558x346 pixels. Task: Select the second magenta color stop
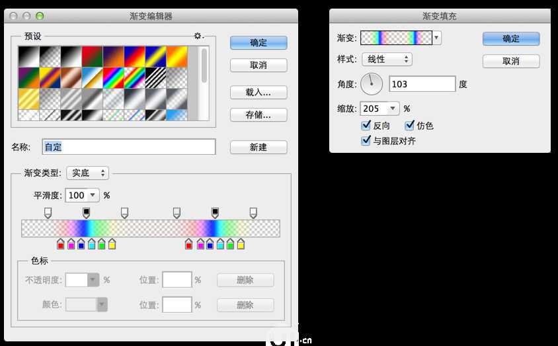200,244
